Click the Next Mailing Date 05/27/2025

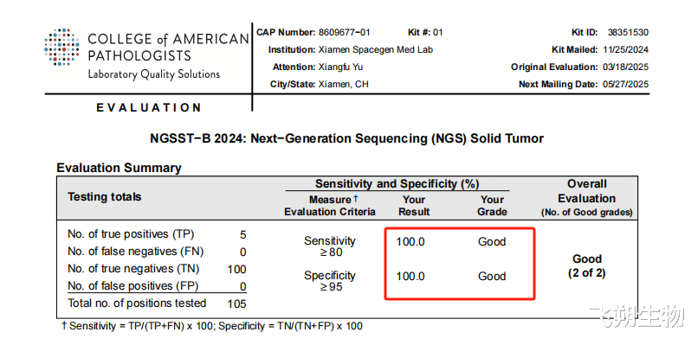point(626,84)
